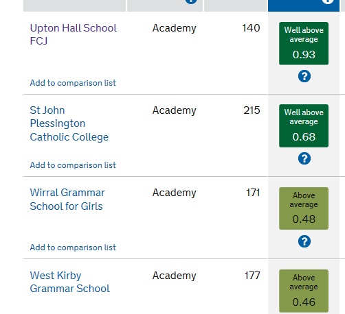
Task: Open help icon below Wirral Grammar 0.48 score
Action: point(304,241)
